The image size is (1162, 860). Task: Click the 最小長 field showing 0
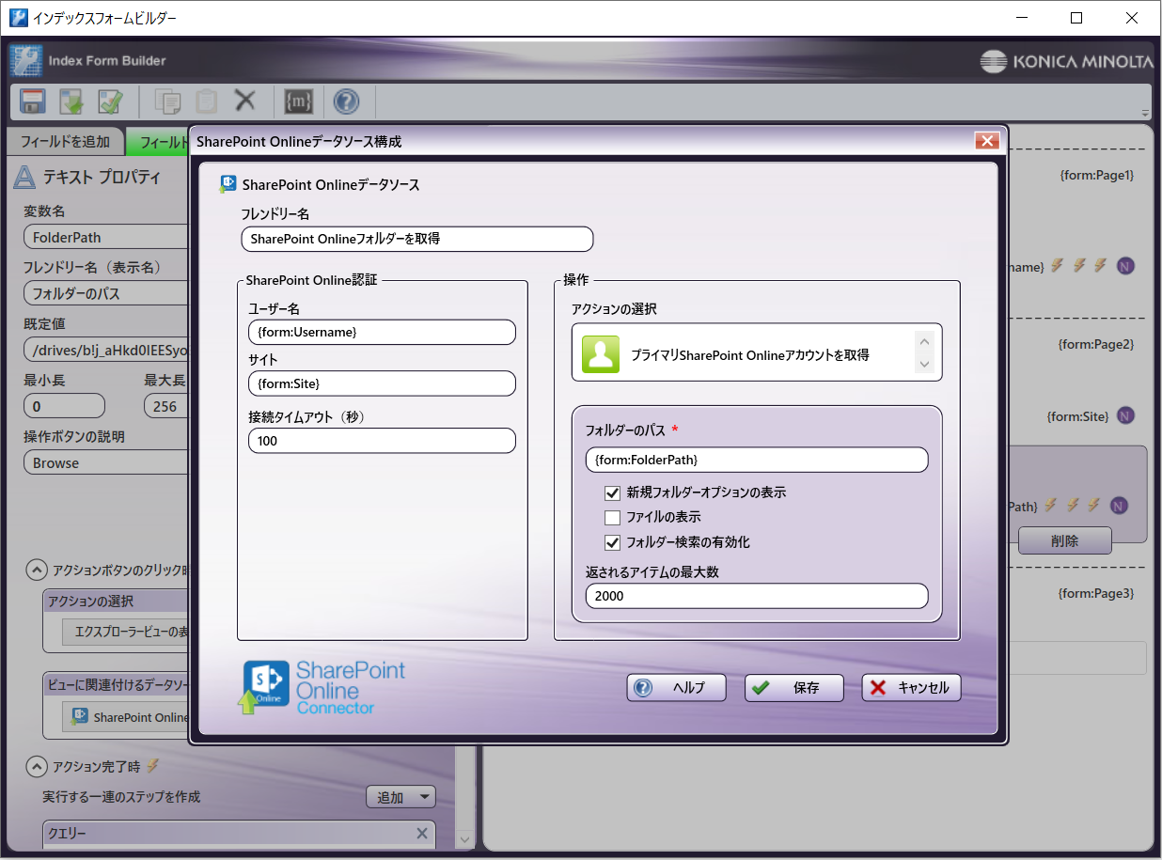(x=64, y=406)
